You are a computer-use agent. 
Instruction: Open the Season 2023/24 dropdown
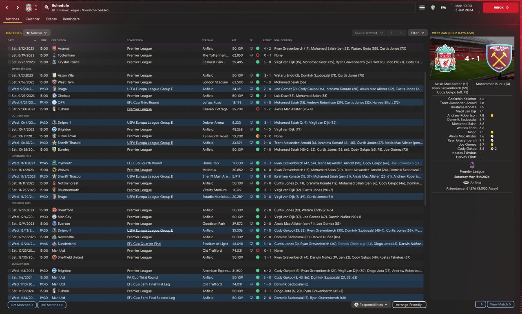pos(368,33)
